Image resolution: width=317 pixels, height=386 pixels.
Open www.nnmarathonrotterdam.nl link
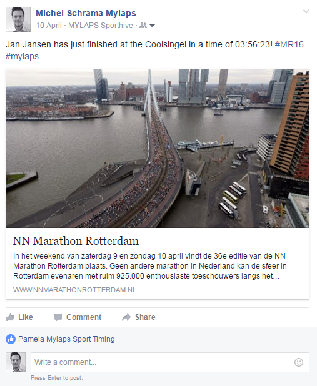[74, 290]
